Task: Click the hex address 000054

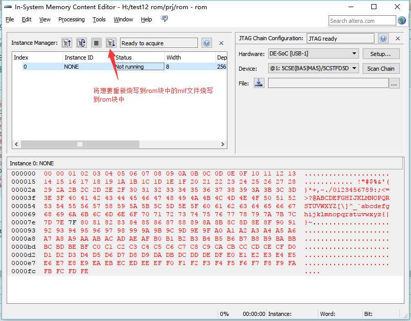Action: (x=23, y=206)
